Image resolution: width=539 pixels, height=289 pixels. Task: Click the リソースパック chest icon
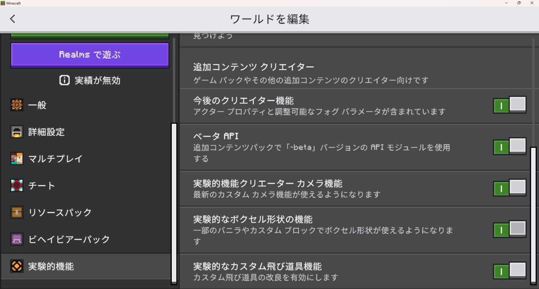coord(17,213)
